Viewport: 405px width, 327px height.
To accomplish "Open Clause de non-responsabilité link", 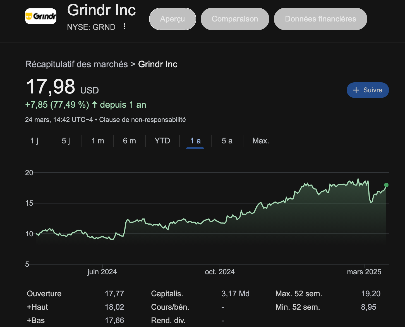I will pos(142,120).
